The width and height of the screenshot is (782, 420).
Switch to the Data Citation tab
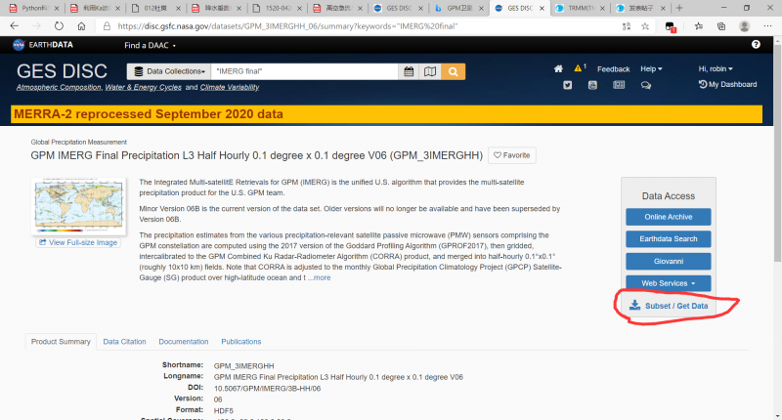pos(124,342)
